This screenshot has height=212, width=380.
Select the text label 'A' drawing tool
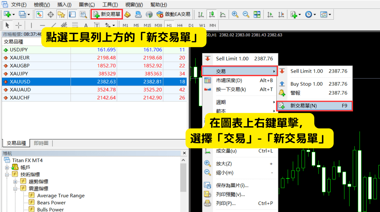tap(86, 25)
